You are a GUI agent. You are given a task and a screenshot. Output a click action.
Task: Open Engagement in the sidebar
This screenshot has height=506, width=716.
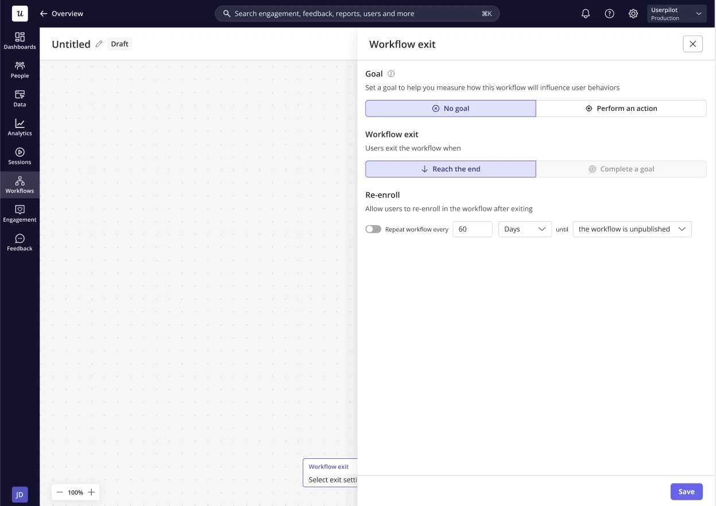coord(20,214)
